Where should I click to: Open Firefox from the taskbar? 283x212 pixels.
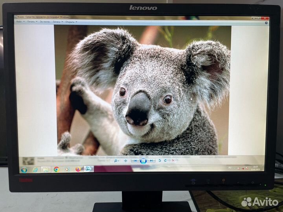click(78, 170)
